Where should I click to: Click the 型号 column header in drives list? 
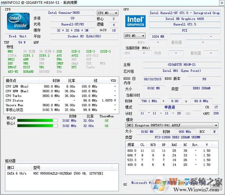coord(72,168)
